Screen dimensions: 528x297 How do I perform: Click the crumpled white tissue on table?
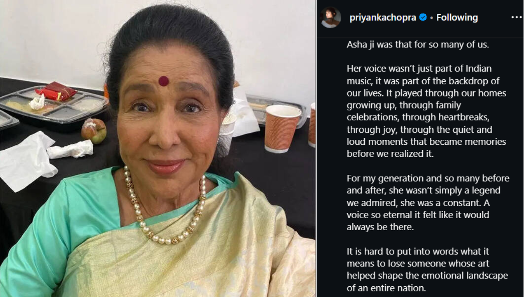pos(71,149)
